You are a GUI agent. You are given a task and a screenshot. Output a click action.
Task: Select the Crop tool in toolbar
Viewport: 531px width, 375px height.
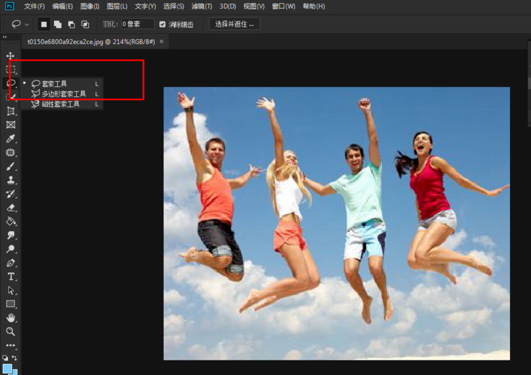[11, 111]
